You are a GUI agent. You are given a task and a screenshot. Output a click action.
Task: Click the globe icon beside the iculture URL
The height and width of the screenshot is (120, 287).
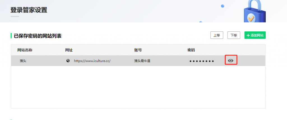tap(68, 61)
